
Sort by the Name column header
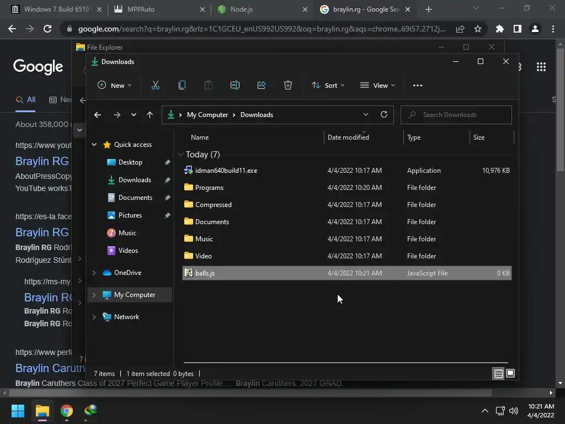coord(200,137)
